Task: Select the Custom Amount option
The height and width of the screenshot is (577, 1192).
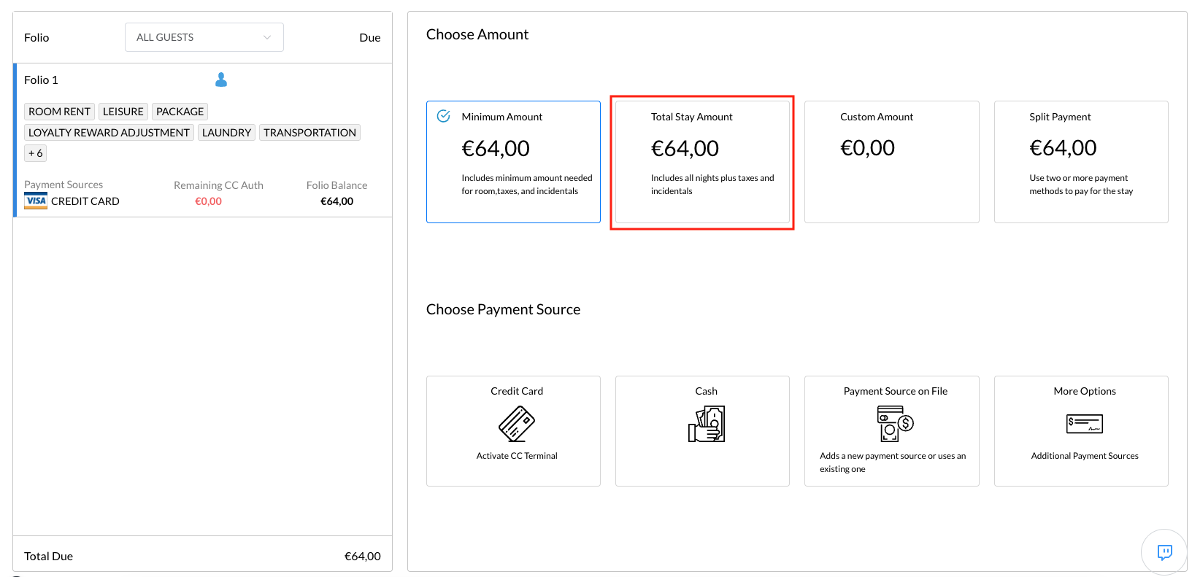Action: point(891,162)
